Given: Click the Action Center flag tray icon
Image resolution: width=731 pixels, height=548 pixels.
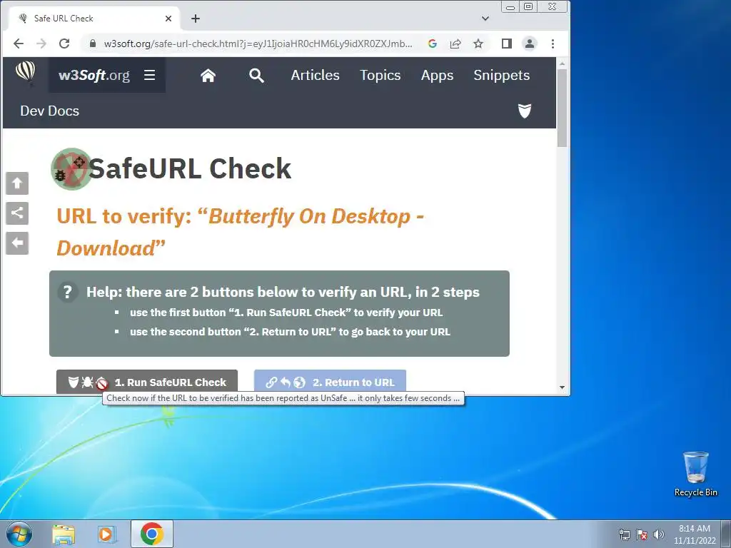Looking at the screenshot, I should (642, 534).
